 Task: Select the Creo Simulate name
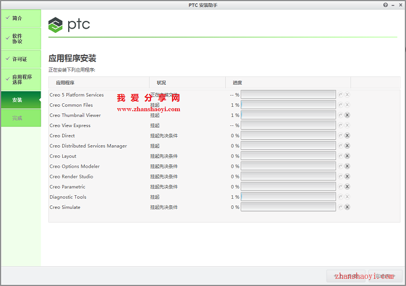click(x=64, y=207)
